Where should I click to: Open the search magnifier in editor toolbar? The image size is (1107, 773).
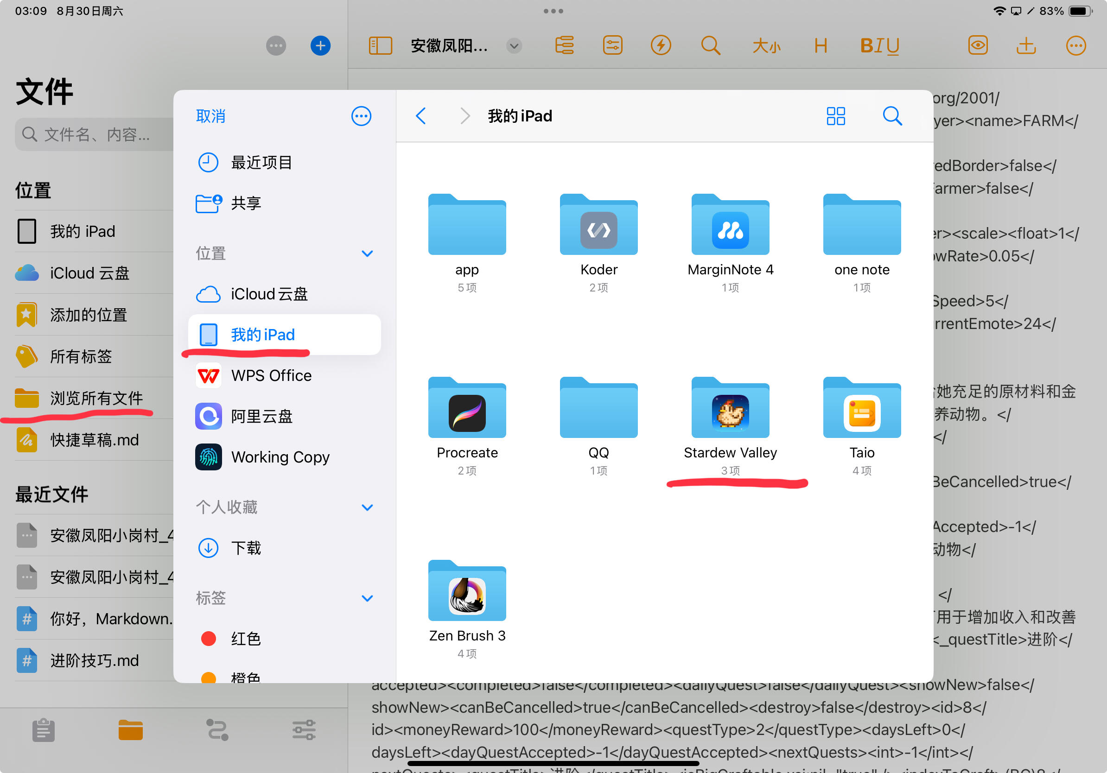(710, 46)
